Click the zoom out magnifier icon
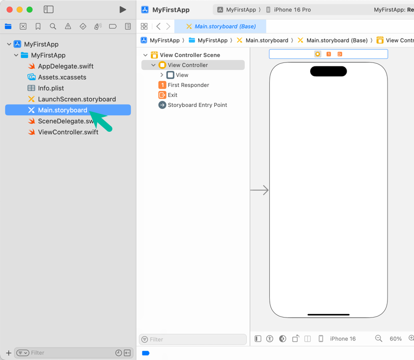414x360 pixels. [x=379, y=339]
